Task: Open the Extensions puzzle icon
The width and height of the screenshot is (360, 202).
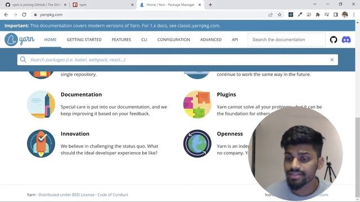Action: (x=318, y=15)
